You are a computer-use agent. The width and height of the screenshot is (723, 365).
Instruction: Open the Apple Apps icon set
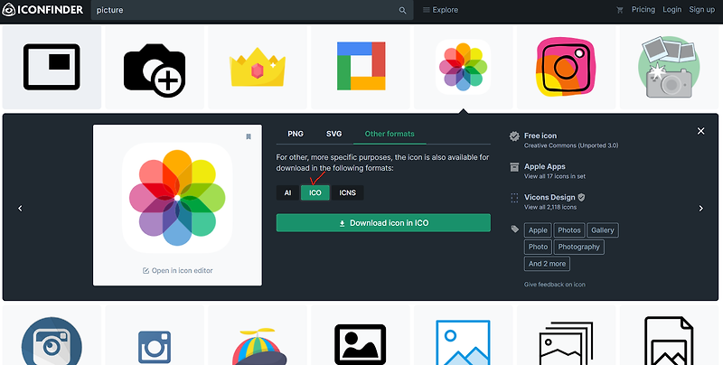(x=545, y=166)
